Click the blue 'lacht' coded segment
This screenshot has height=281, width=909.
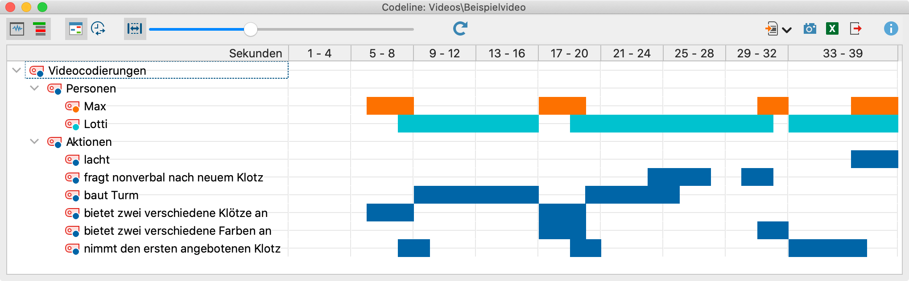[x=874, y=159]
